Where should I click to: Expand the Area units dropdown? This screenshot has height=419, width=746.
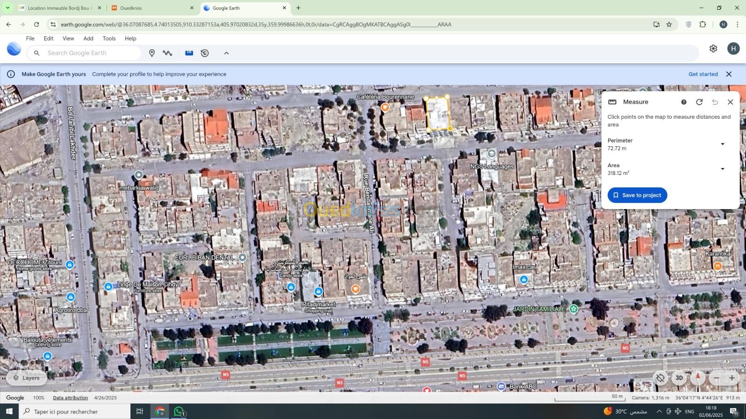click(x=723, y=169)
